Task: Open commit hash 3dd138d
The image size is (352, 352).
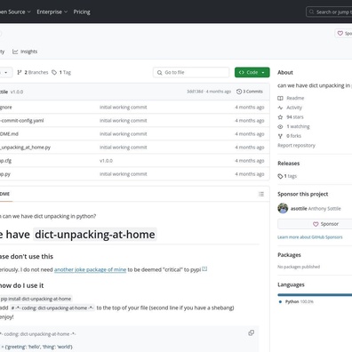Action: tap(195, 92)
